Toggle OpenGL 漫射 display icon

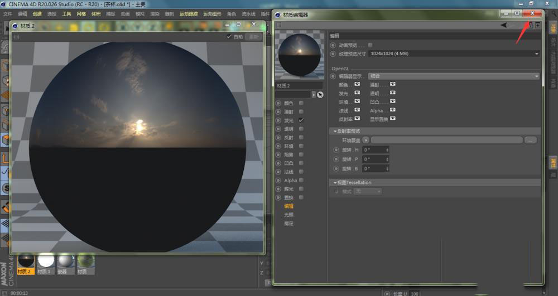[392, 84]
